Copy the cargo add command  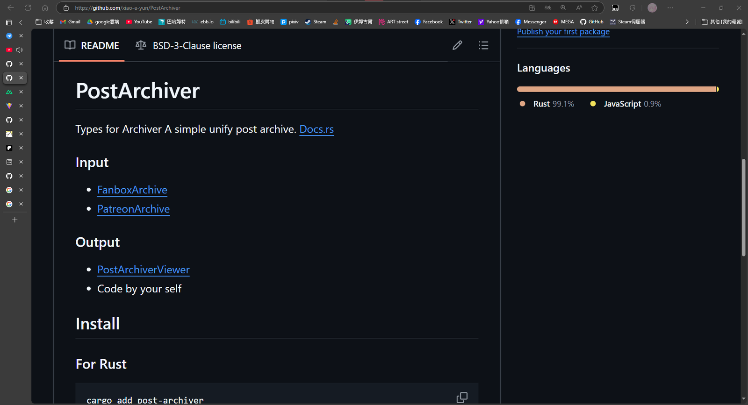tap(461, 398)
